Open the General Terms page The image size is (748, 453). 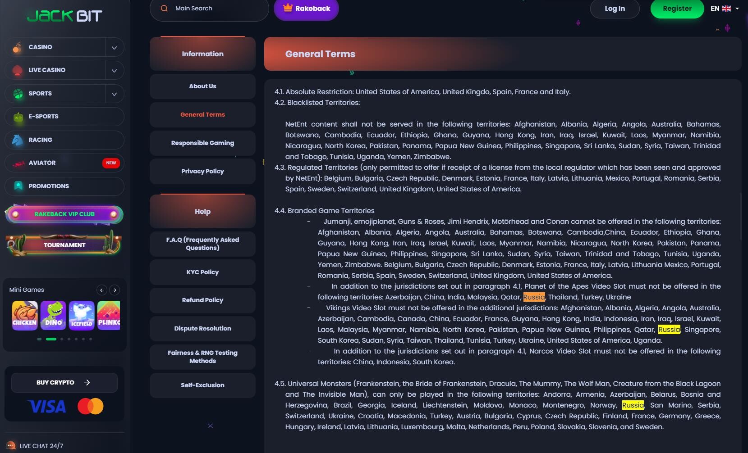coord(202,115)
